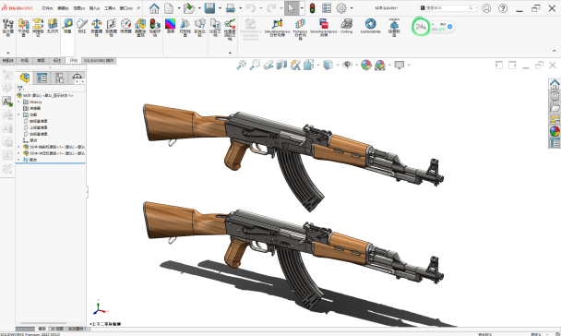Open the Open-file dropdown arrow
The height and width of the screenshot is (336, 561).
[x=199, y=8]
